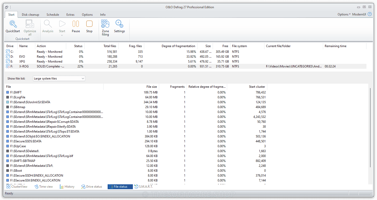Select the File status tab
The height and width of the screenshot is (200, 377).
(x=120, y=187)
